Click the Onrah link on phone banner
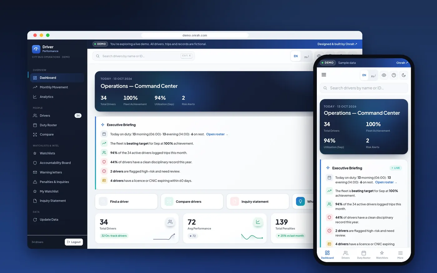 [402, 63]
